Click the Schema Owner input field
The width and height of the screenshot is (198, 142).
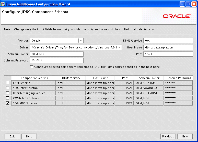57,54
